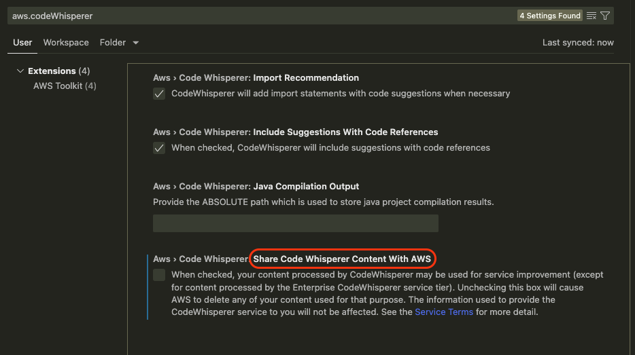
Task: Uncheck Include Suggestions With Code References
Action: [x=159, y=148]
